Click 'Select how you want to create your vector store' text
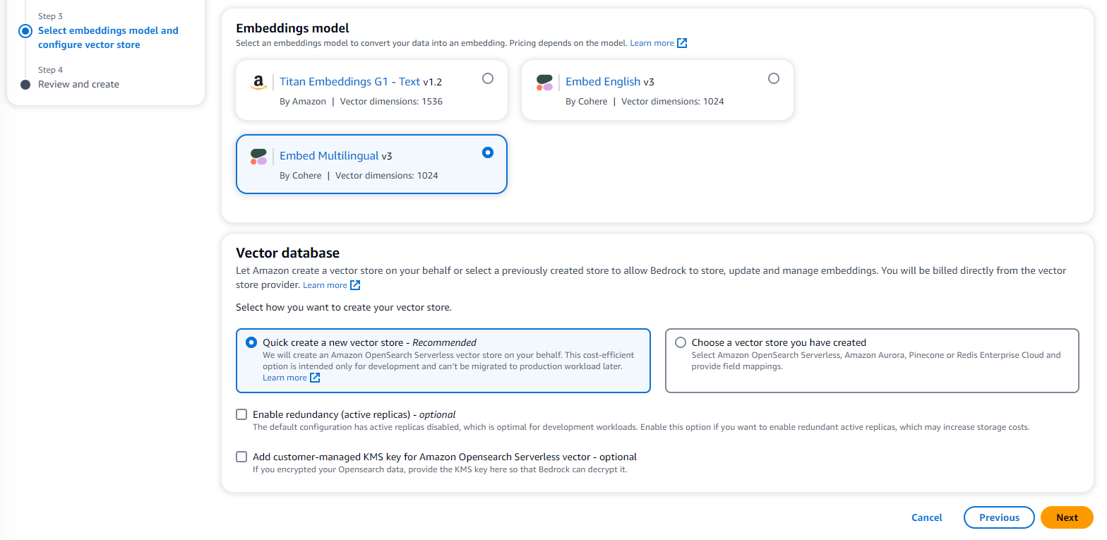 343,308
